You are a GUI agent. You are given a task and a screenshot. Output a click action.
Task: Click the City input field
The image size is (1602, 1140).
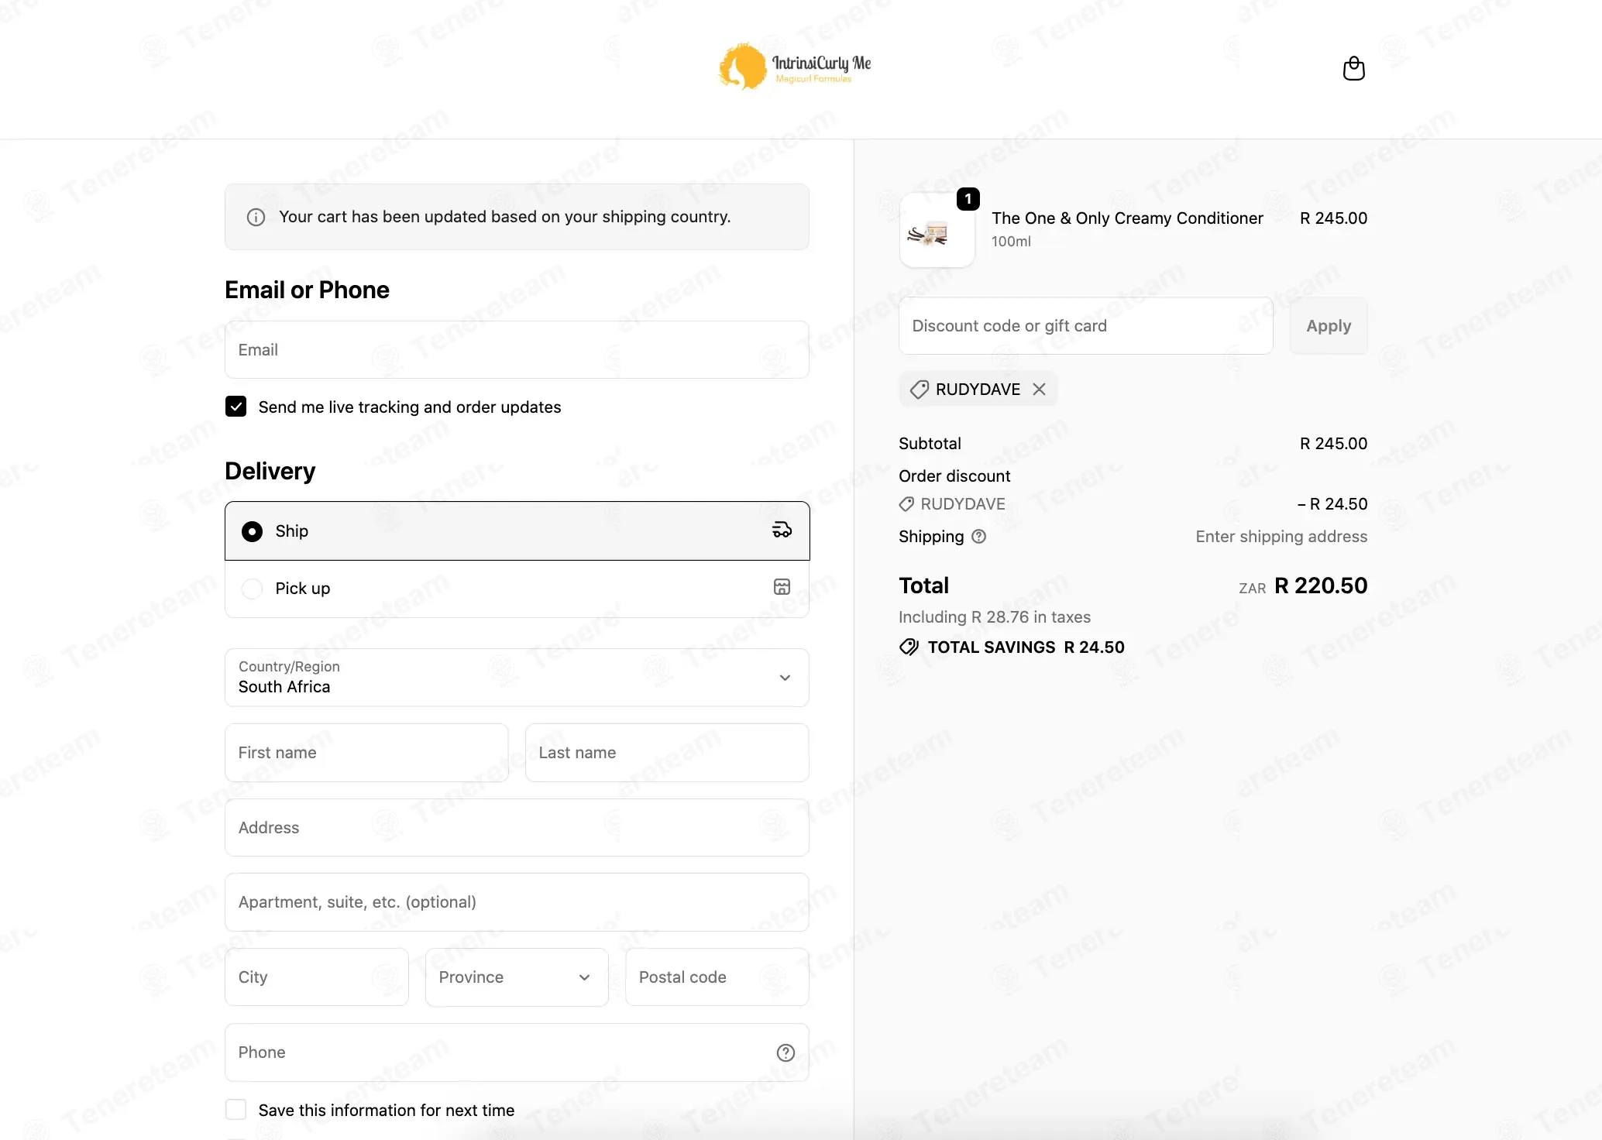(317, 977)
